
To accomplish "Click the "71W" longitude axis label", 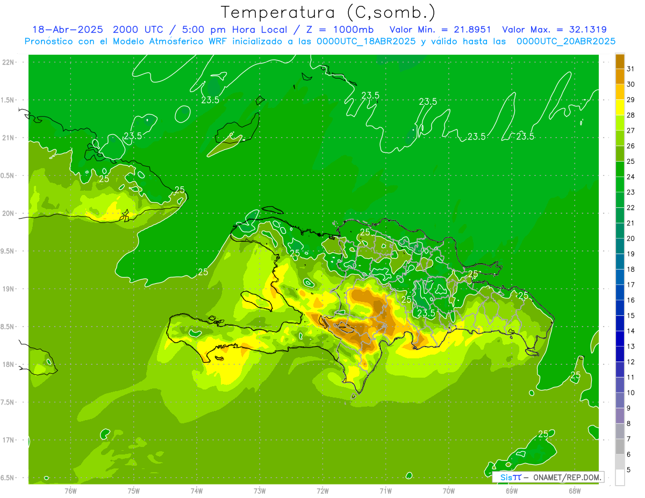I will tap(385, 490).
